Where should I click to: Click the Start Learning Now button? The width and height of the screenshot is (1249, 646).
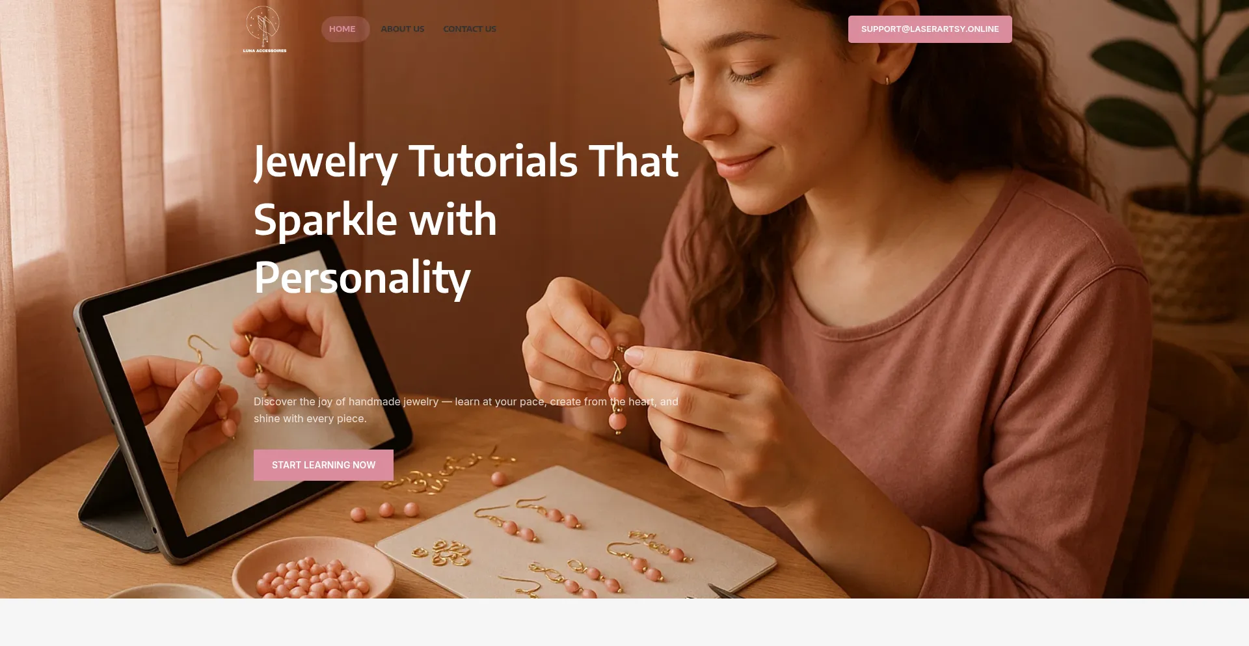(x=323, y=465)
